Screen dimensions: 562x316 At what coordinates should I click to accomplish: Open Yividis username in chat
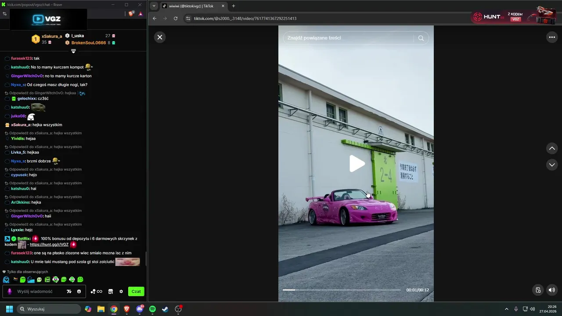pos(18,139)
